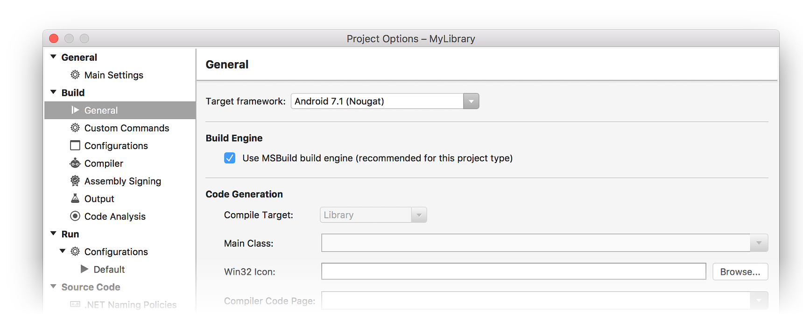This screenshot has height=315, width=803.
Task: Collapse Run Configurations tree node
Action: click(x=63, y=251)
